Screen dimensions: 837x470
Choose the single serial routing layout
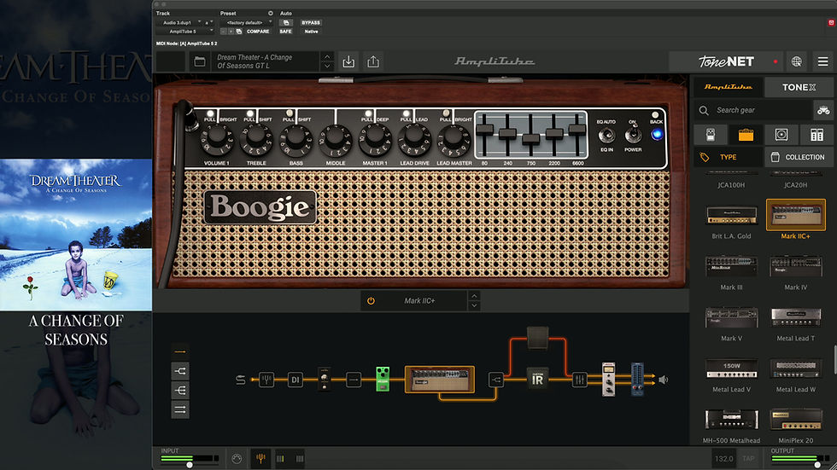click(180, 351)
